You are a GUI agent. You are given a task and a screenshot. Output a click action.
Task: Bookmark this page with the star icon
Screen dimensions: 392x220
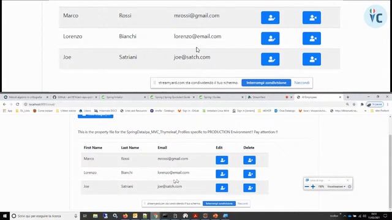354,105
